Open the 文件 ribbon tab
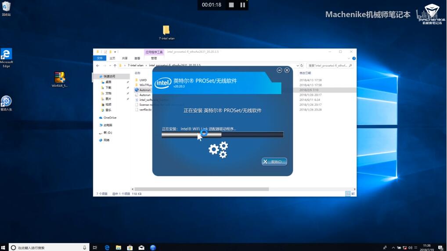447x251 pixels. [x=100, y=58]
